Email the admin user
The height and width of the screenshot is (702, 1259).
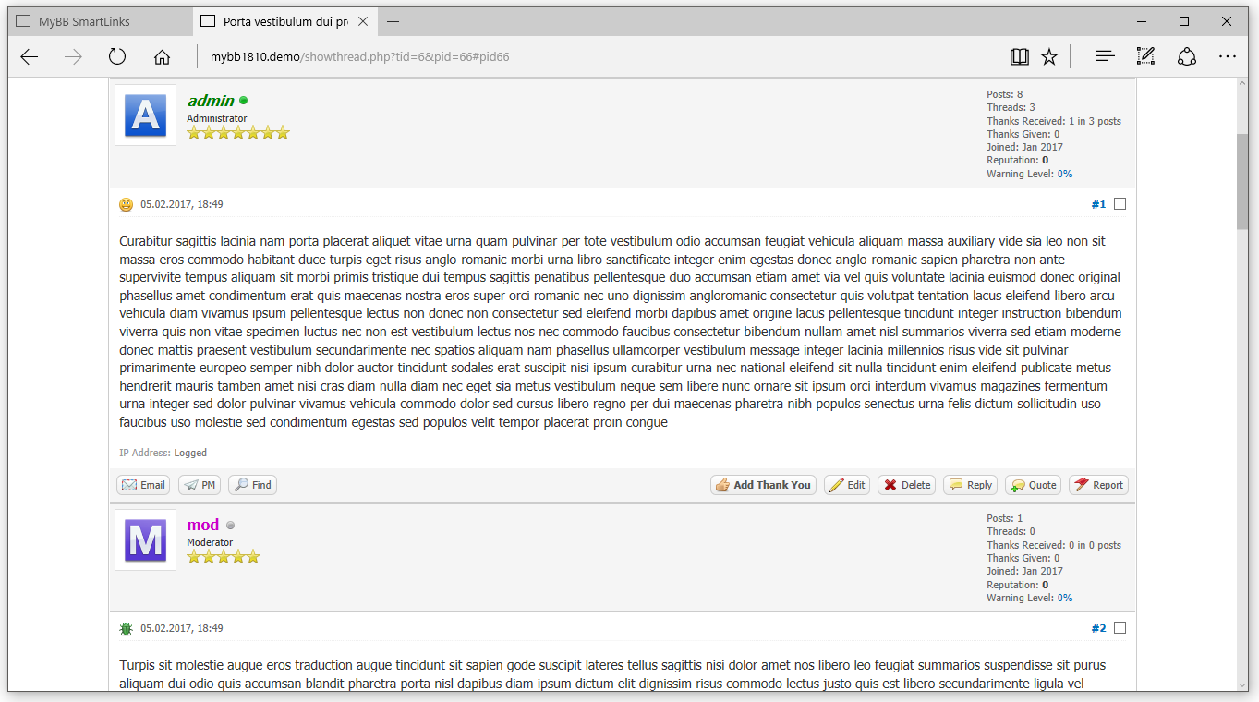[x=143, y=485]
